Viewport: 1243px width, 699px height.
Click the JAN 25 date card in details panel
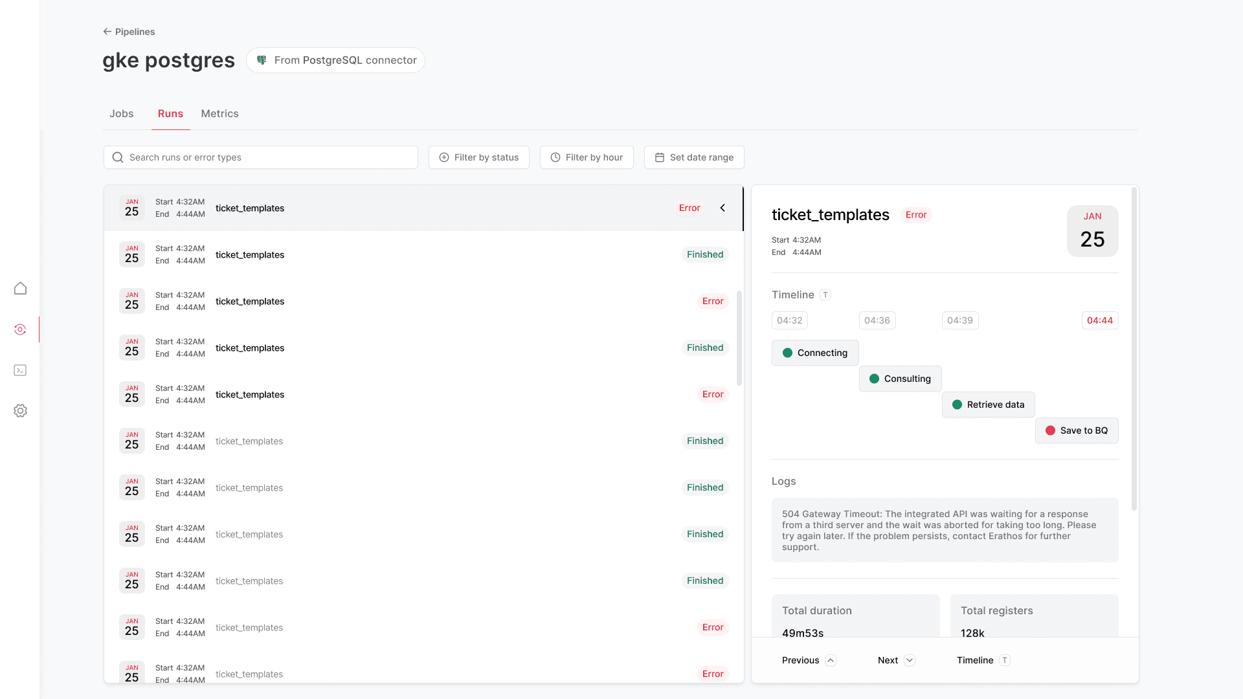(x=1093, y=231)
